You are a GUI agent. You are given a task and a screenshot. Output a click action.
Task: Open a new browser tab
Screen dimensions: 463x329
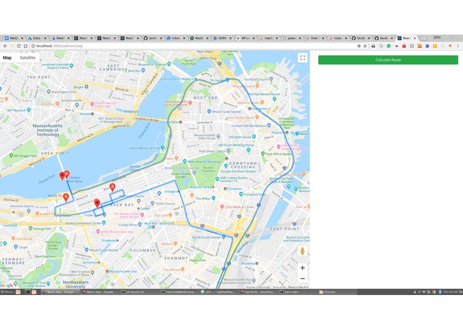pos(424,38)
